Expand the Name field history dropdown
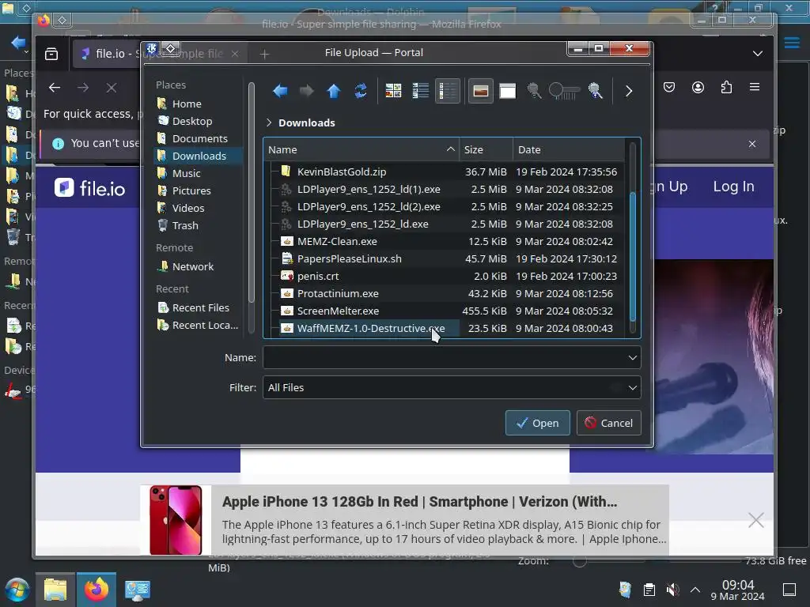This screenshot has width=810, height=607. click(x=632, y=358)
